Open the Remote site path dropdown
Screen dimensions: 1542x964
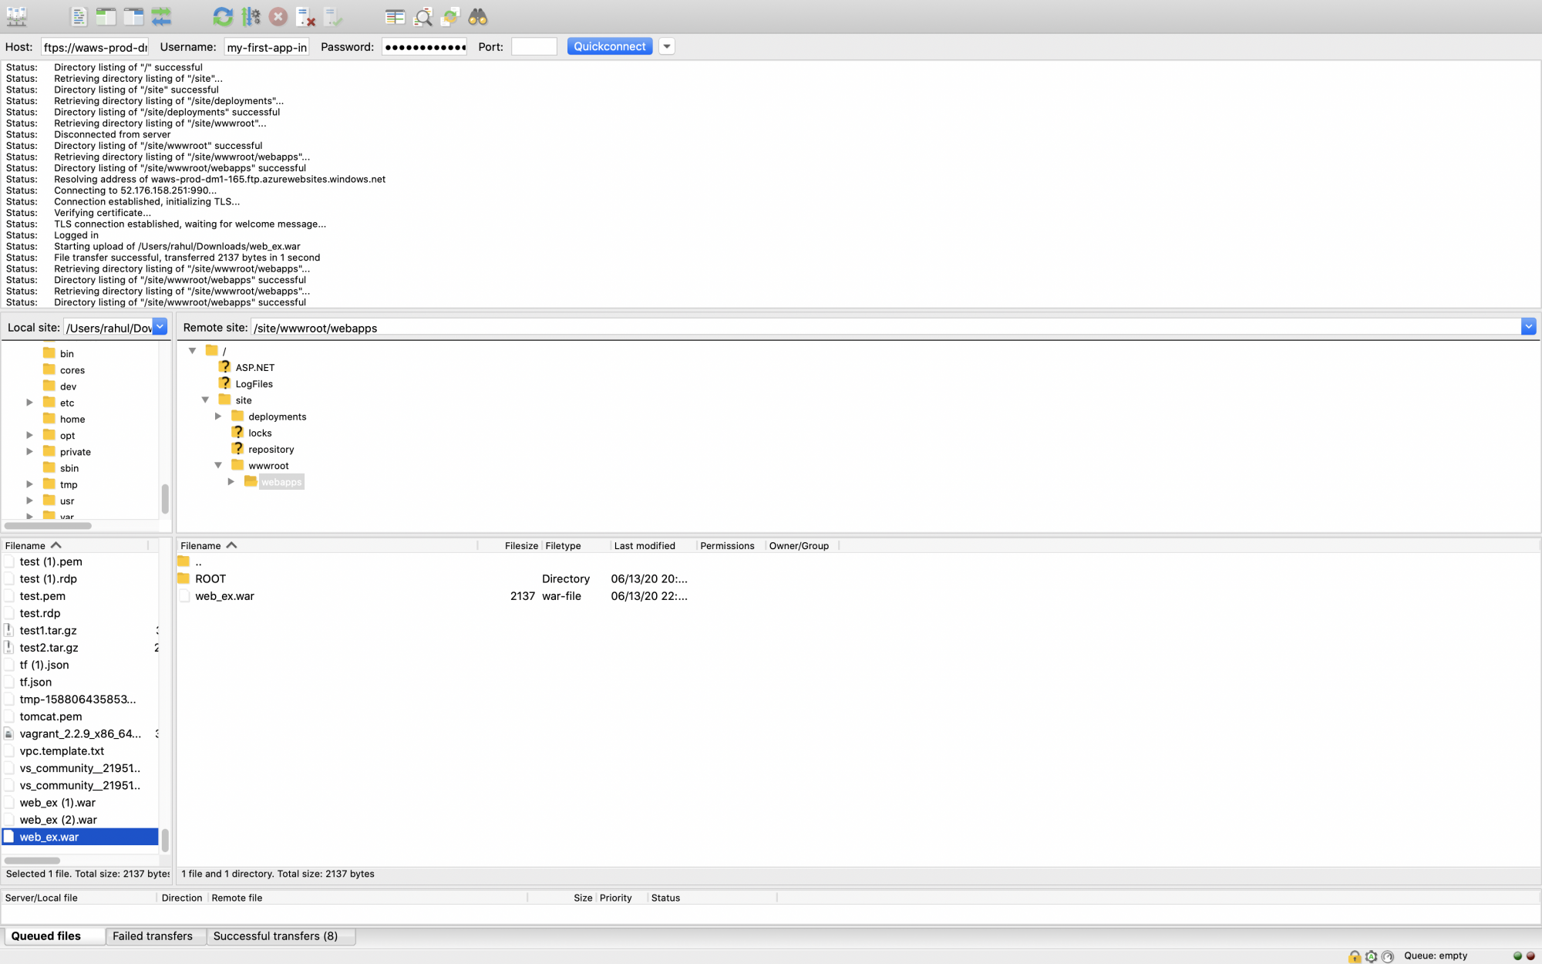point(1529,326)
